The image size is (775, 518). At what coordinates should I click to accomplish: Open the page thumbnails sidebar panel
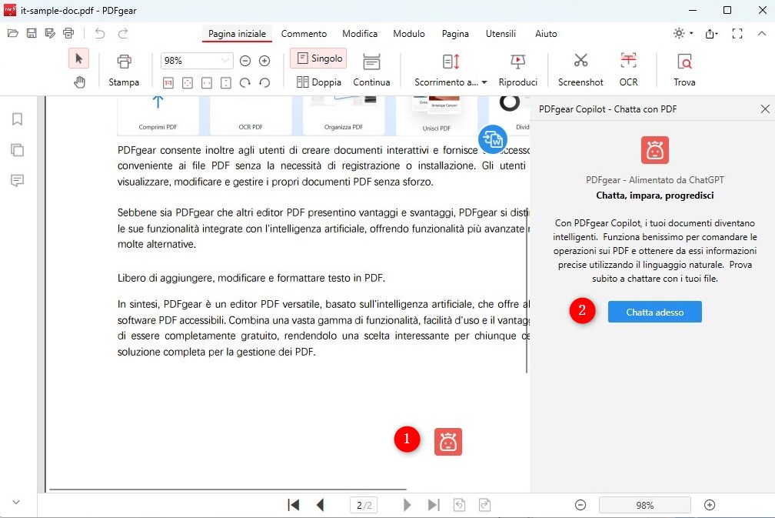coord(17,150)
